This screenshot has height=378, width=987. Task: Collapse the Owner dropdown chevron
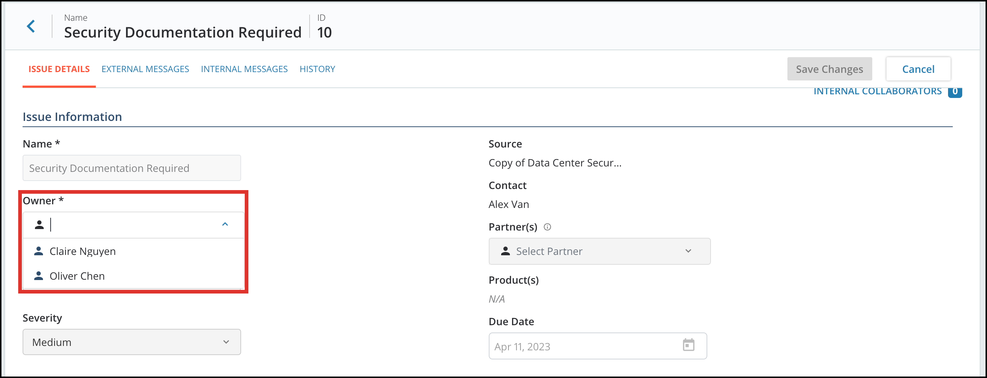(x=225, y=224)
